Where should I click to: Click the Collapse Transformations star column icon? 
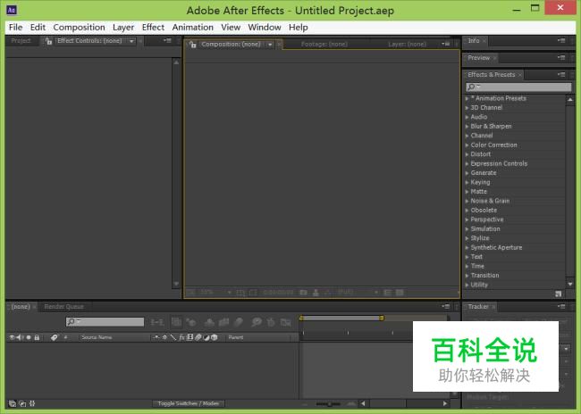click(164, 337)
